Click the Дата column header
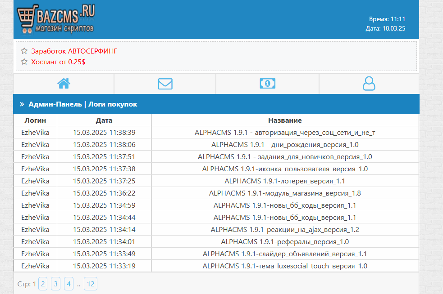443x294 pixels. pos(104,120)
